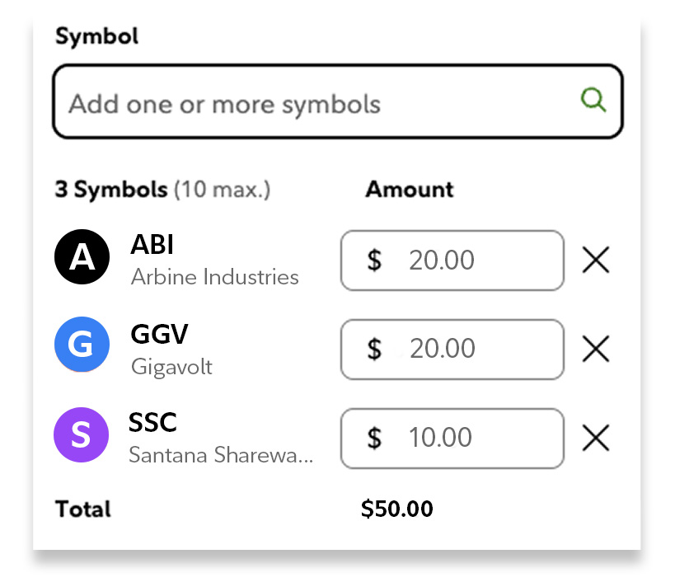Click the purple SSC circle logo

(81, 434)
